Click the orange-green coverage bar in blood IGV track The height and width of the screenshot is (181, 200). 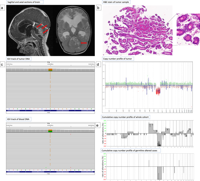50,131
